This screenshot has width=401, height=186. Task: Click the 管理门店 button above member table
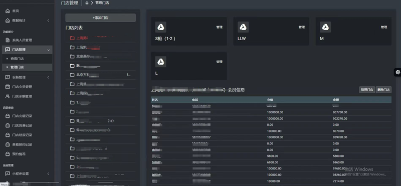(x=367, y=90)
